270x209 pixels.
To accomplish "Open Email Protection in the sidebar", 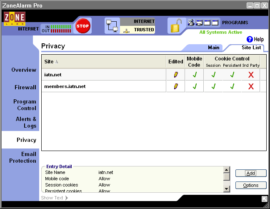I will click(23, 157).
